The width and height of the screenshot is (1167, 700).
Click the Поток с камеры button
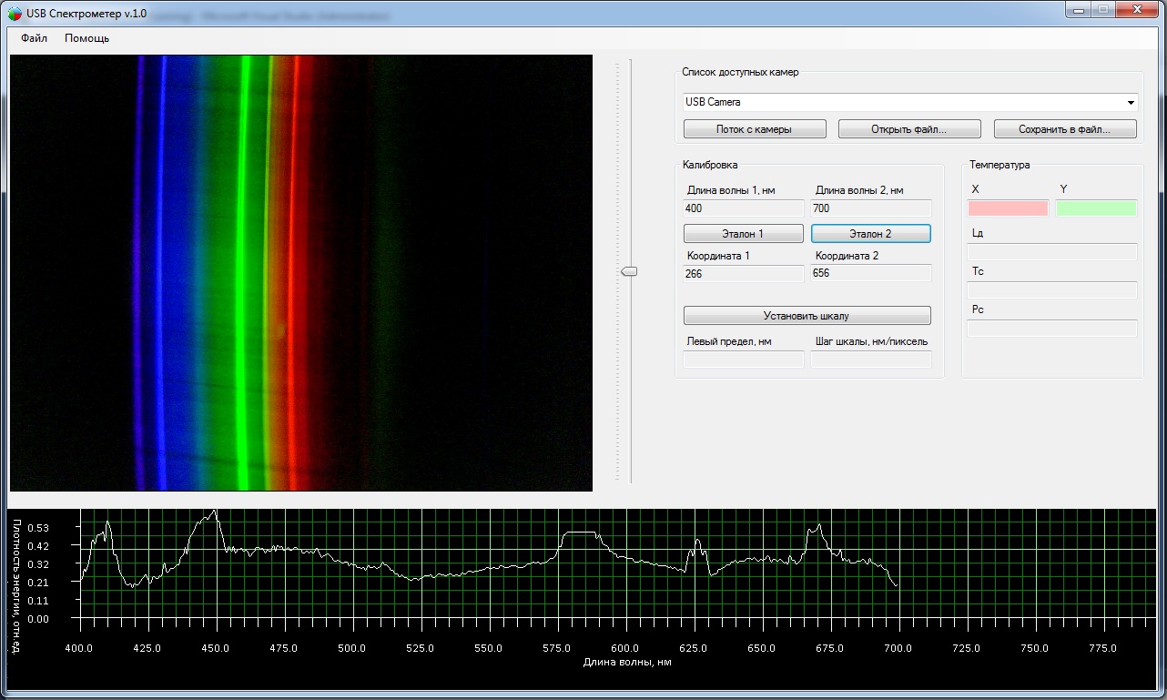point(755,129)
